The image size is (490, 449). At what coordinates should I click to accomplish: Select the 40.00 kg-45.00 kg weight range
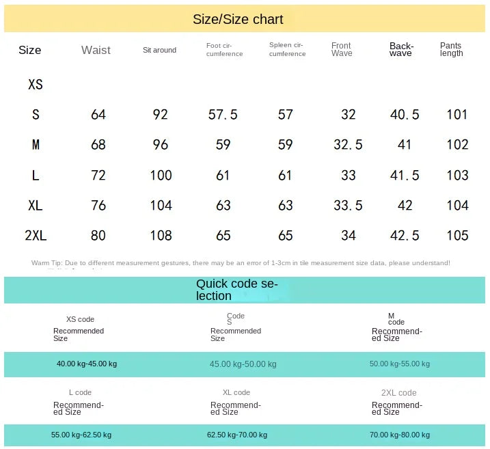tap(87, 364)
